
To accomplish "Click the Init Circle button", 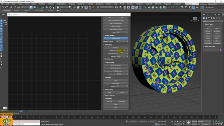I will [110, 101].
